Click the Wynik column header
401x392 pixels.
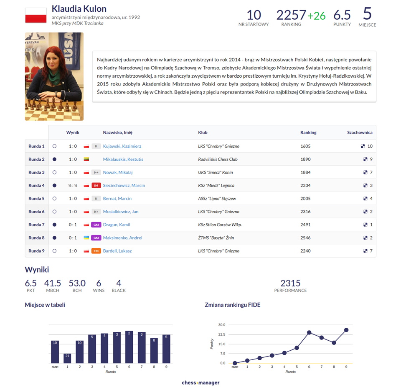[x=73, y=132]
